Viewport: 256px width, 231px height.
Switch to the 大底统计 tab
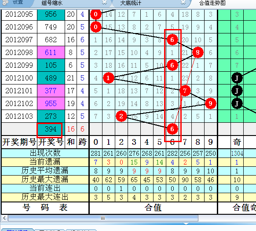pos(131,3)
